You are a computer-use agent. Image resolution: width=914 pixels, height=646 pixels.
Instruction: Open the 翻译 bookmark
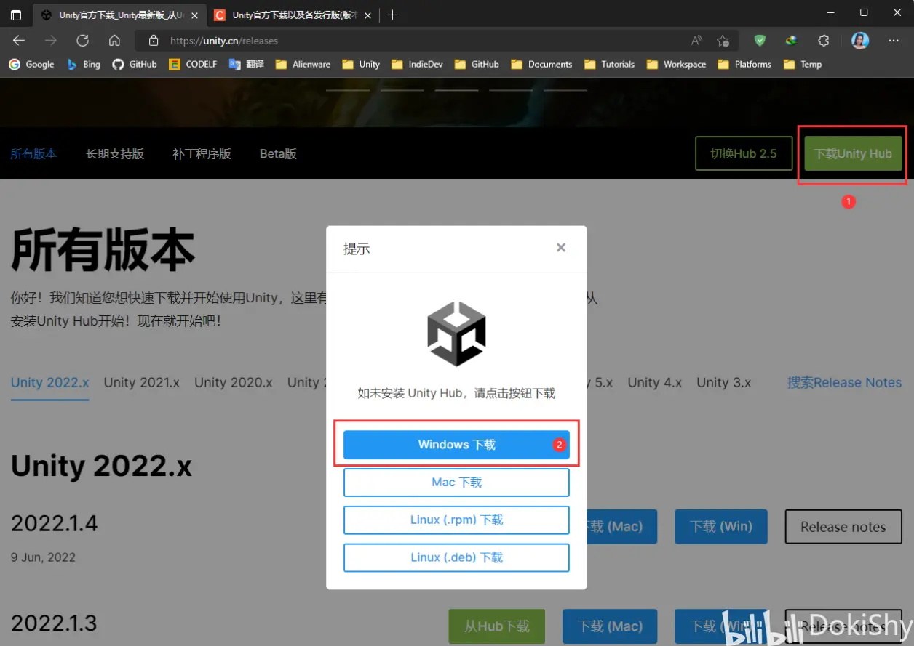(x=246, y=64)
